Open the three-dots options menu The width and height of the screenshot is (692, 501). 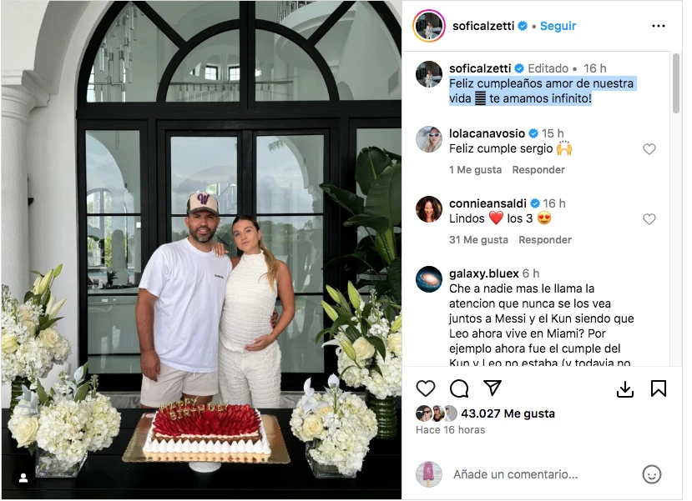tap(659, 26)
